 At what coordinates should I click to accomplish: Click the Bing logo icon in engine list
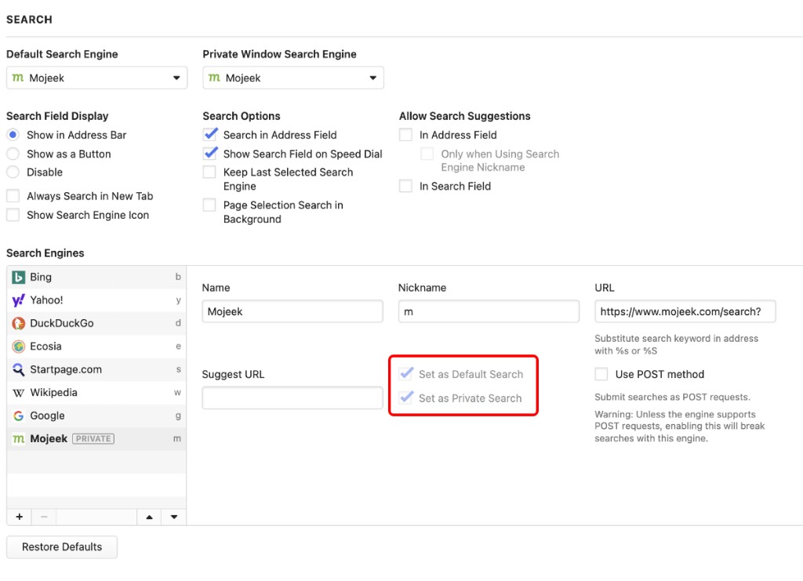[19, 277]
